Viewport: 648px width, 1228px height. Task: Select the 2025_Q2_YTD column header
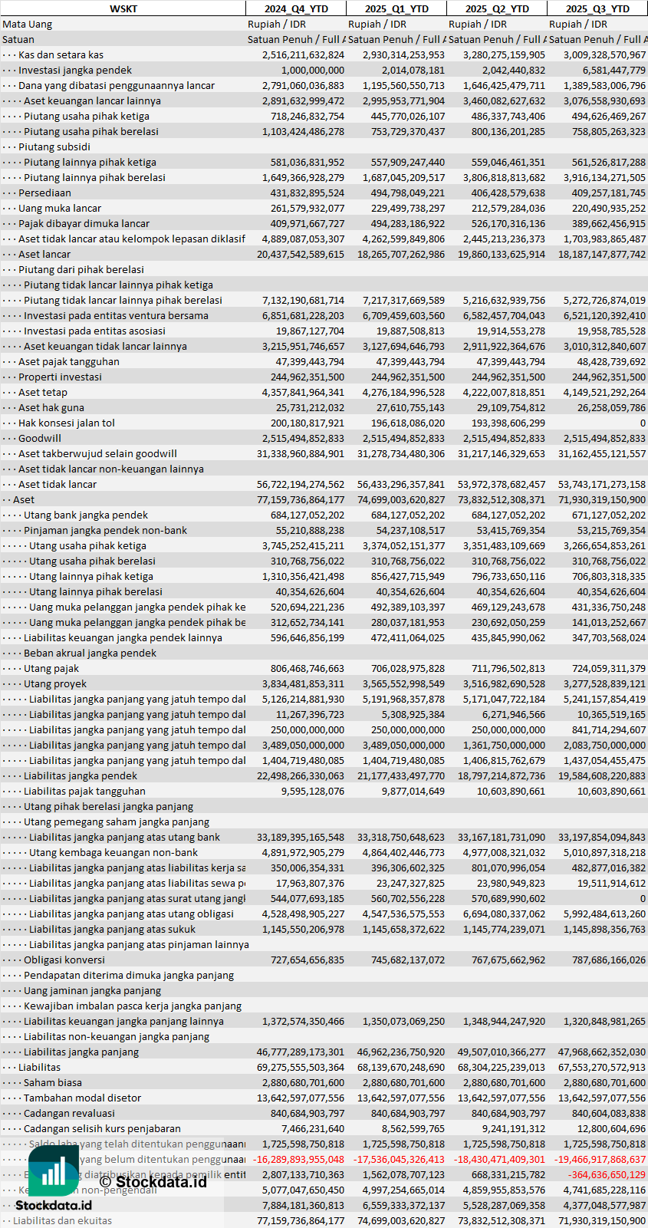point(497,8)
